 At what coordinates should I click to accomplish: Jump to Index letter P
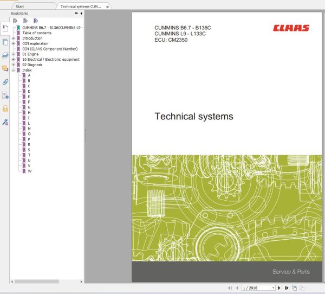29,139
